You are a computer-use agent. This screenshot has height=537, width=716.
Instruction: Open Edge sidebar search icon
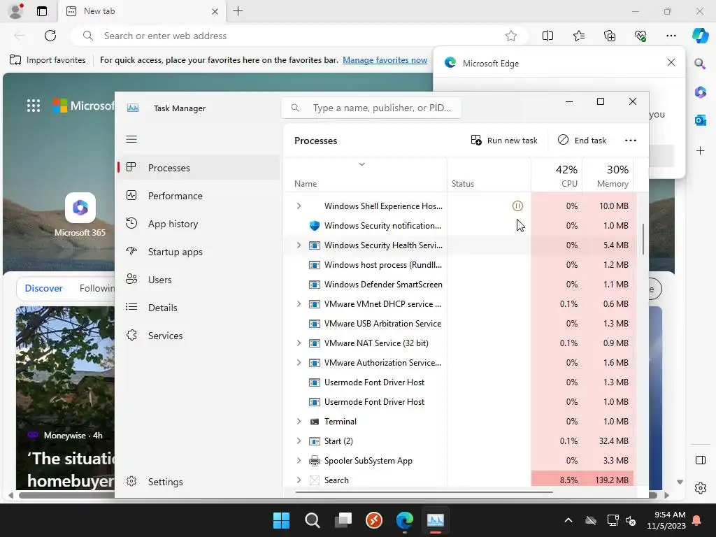700,64
